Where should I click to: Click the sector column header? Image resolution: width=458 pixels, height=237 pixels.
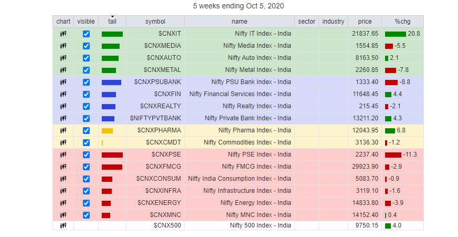click(306, 22)
